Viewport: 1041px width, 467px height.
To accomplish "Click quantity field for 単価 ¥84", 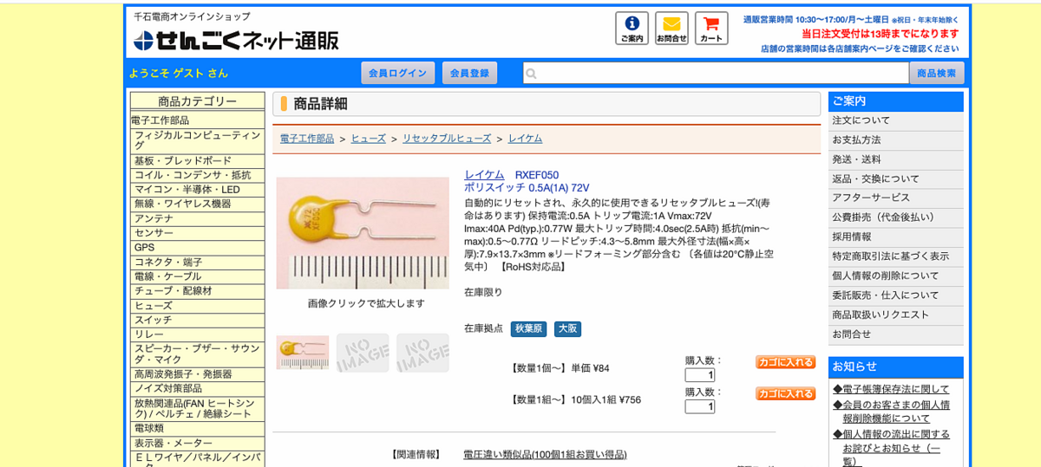I will pos(699,375).
